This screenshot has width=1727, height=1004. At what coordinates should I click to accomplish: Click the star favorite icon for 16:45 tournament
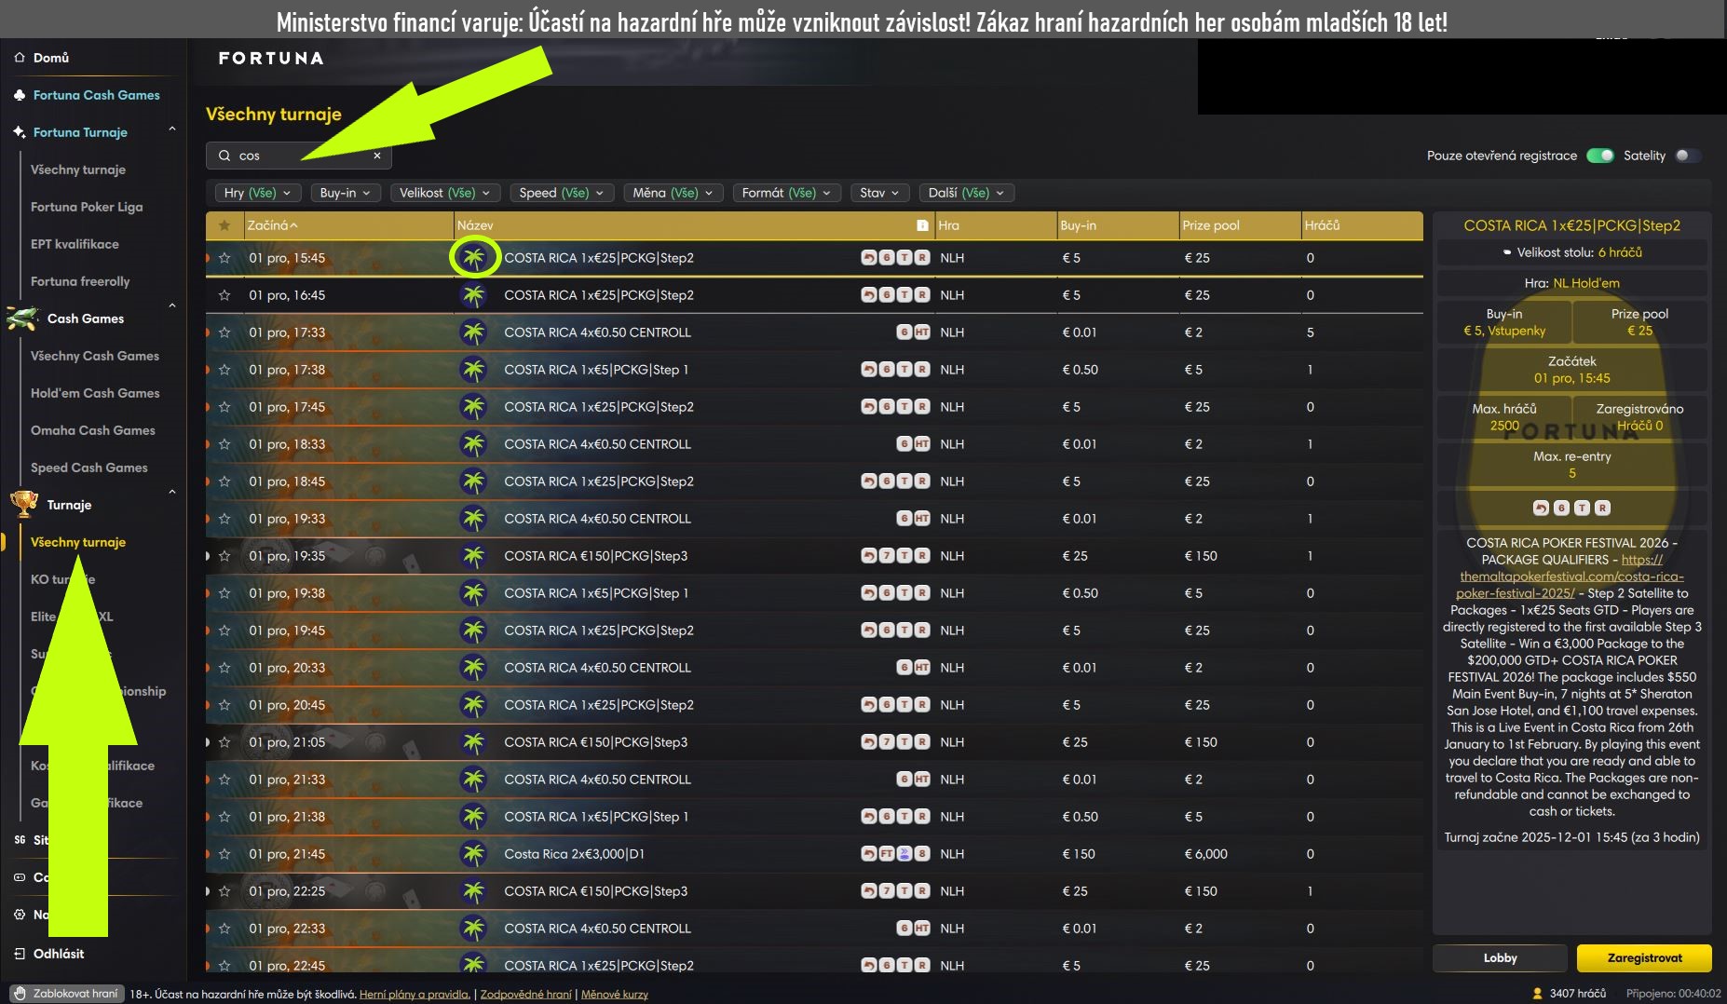tap(224, 295)
